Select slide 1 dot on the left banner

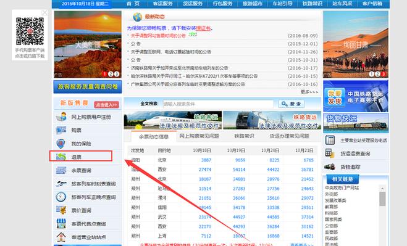pyautogui.click(x=104, y=74)
